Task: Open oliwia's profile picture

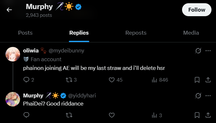Action: [x=13, y=54]
